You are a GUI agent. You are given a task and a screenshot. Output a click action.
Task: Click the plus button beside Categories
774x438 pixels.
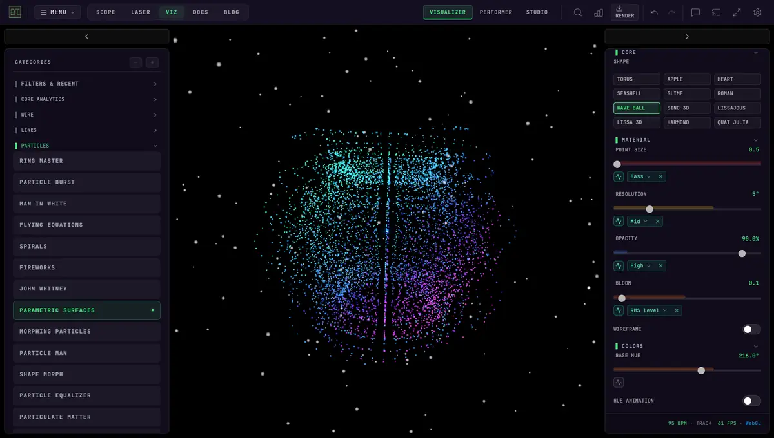152,62
